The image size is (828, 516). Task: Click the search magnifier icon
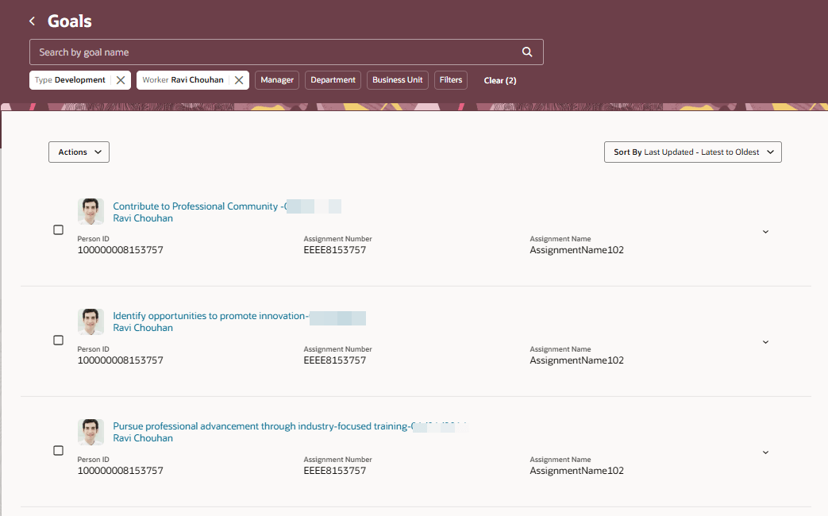pyautogui.click(x=526, y=51)
